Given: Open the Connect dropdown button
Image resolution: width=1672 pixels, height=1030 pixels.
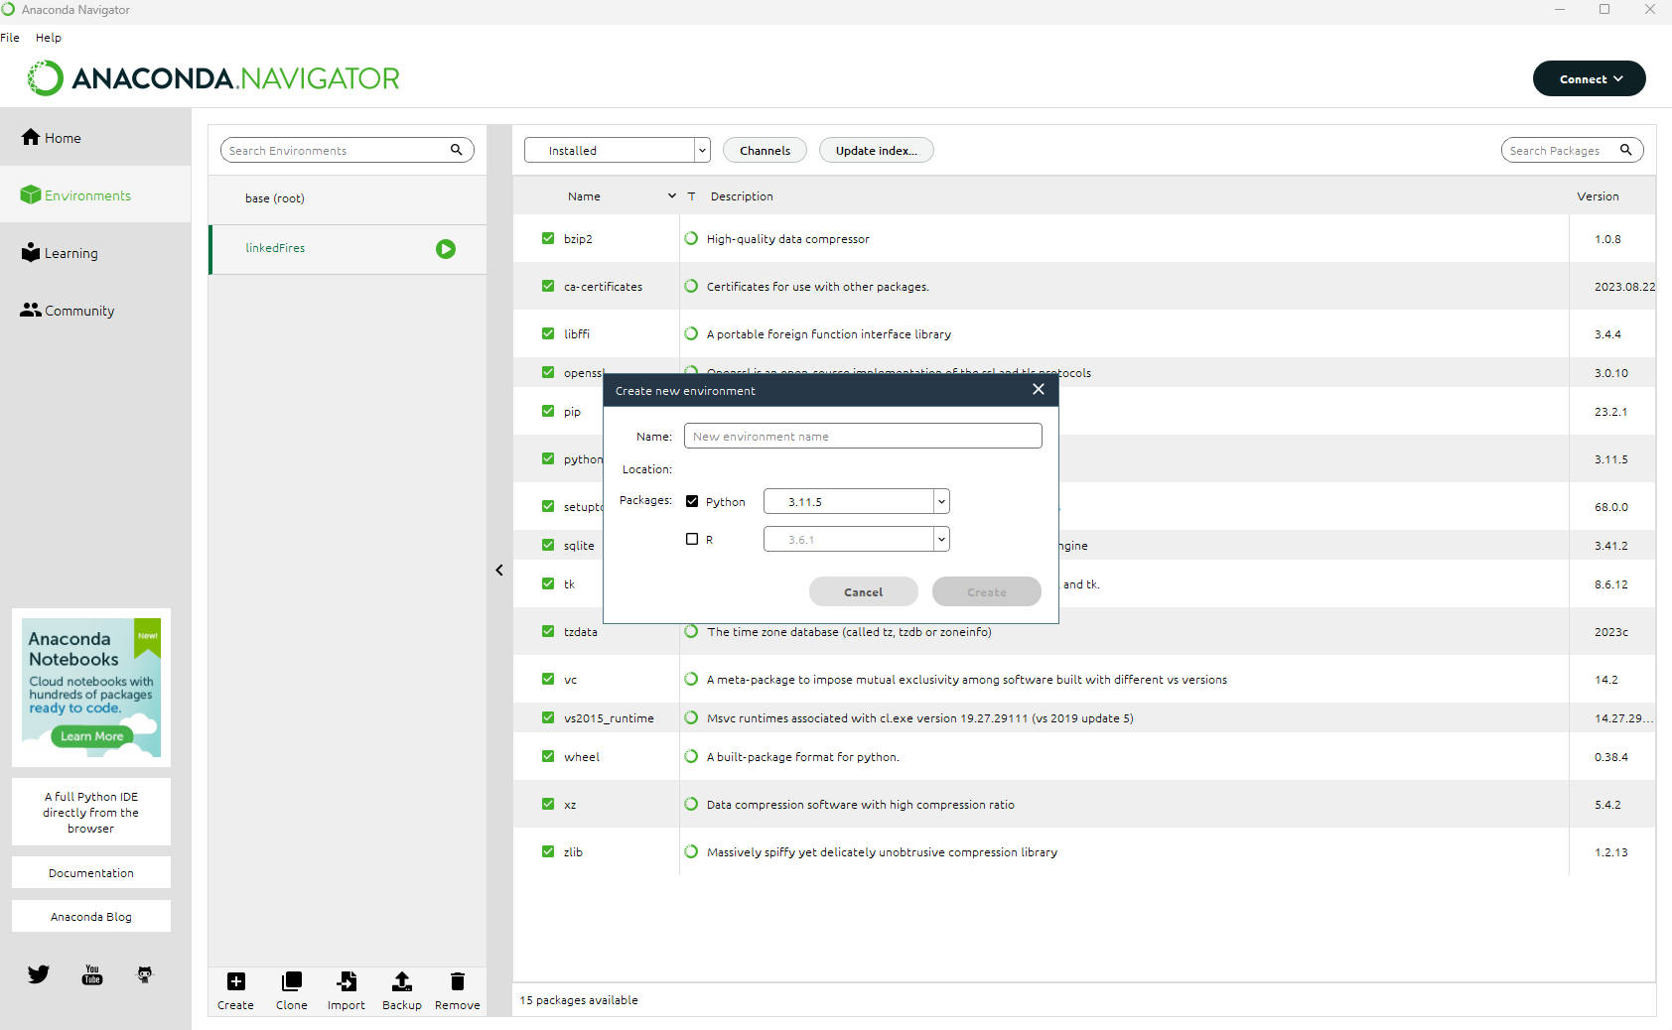Looking at the screenshot, I should (x=1590, y=78).
